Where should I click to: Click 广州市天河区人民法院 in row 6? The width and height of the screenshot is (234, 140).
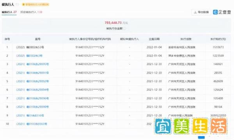point(182,90)
